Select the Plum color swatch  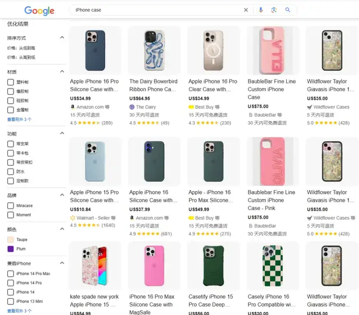click(11, 248)
